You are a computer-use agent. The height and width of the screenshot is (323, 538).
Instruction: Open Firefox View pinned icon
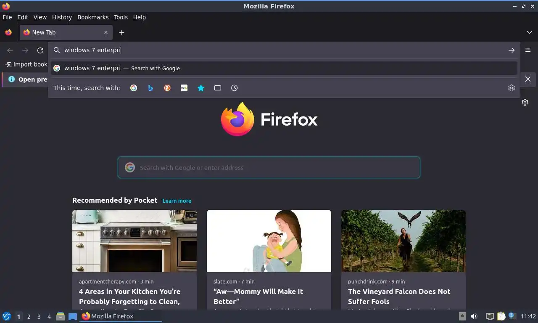point(8,32)
